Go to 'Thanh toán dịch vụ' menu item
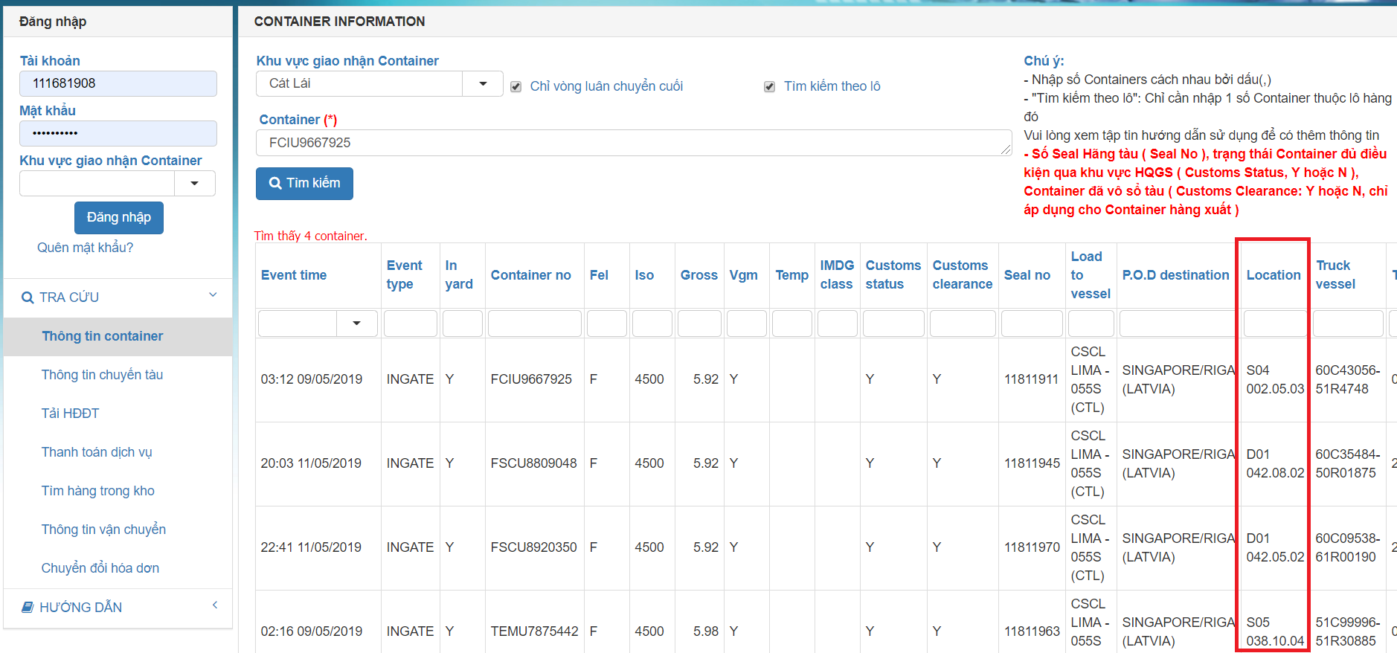 click(97, 452)
